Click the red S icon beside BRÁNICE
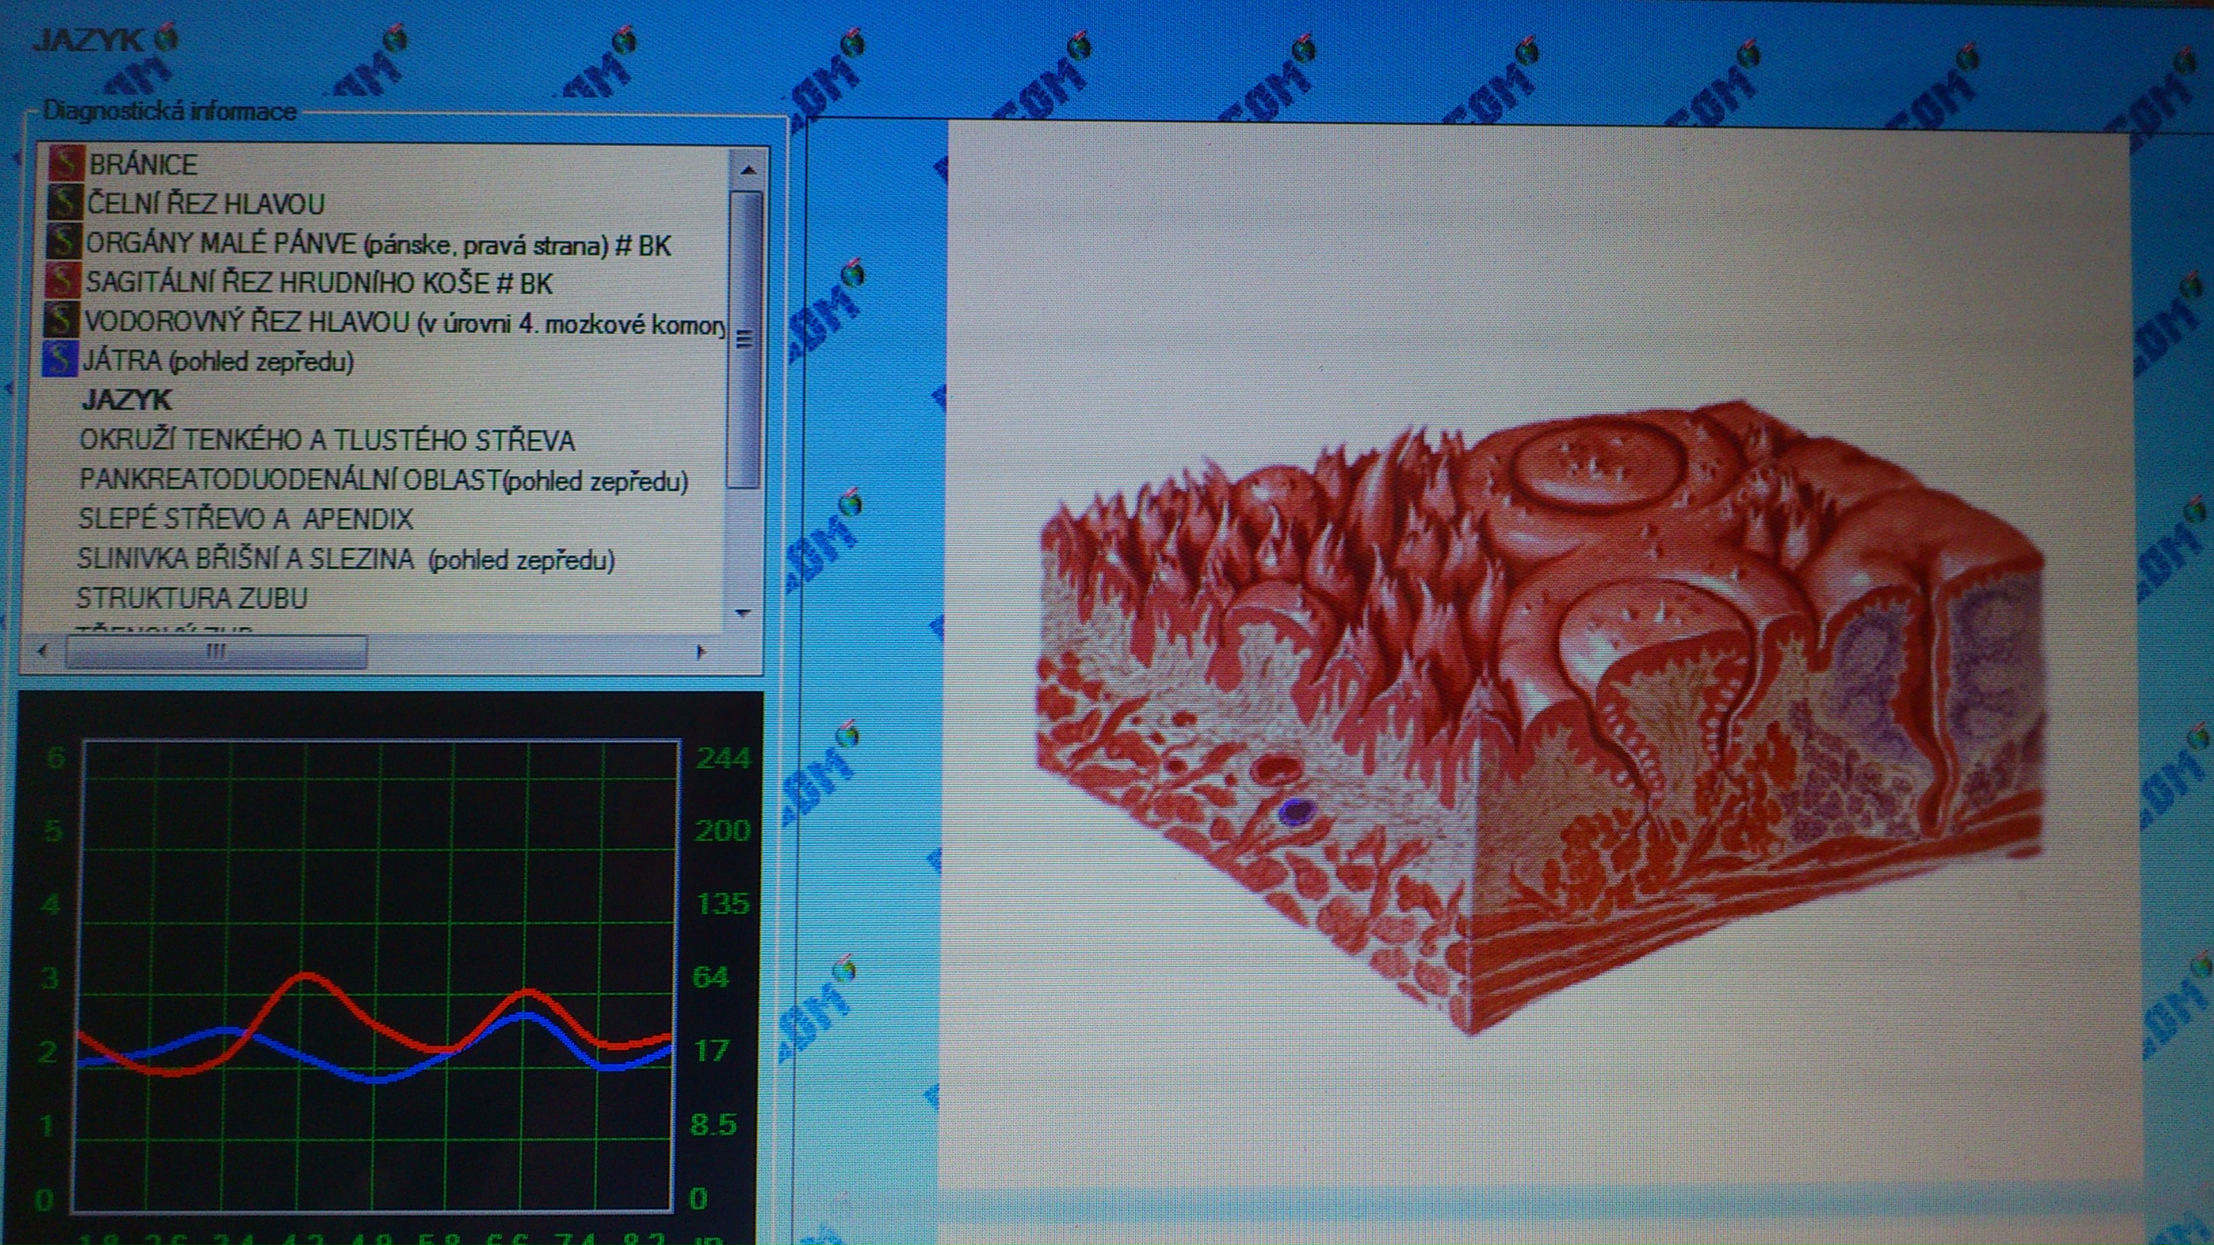This screenshot has width=2214, height=1245. (x=65, y=163)
